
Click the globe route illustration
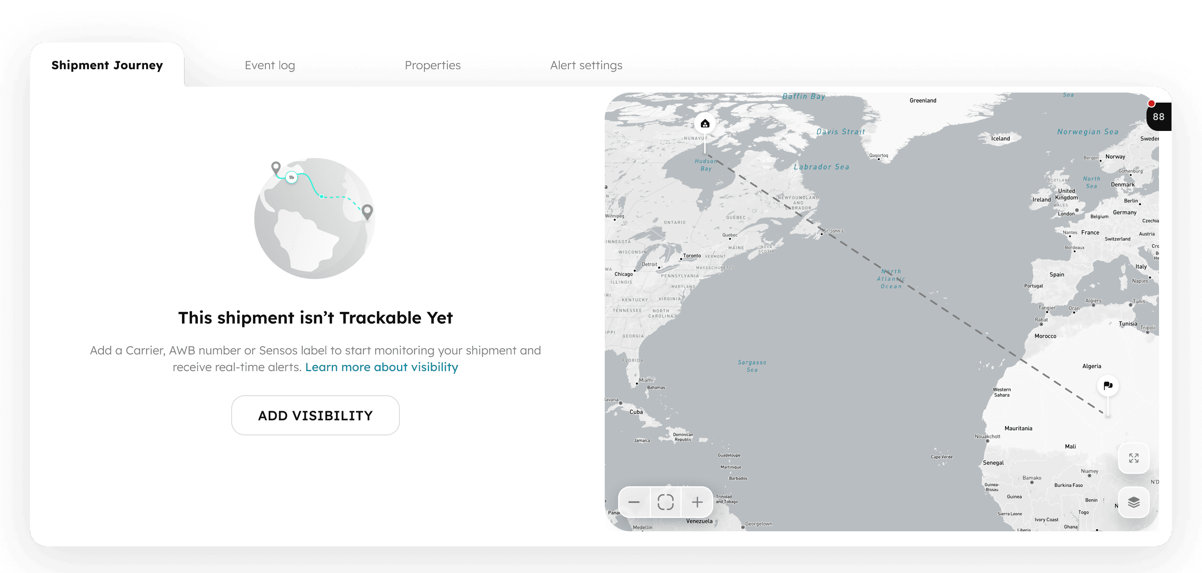click(315, 218)
